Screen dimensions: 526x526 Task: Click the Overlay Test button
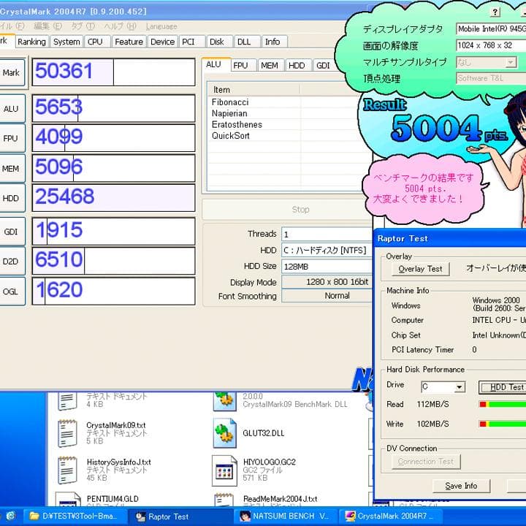[x=420, y=269]
